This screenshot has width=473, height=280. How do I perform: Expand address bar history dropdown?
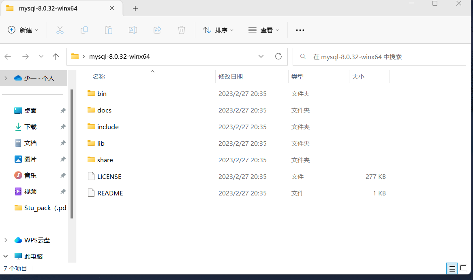(261, 57)
